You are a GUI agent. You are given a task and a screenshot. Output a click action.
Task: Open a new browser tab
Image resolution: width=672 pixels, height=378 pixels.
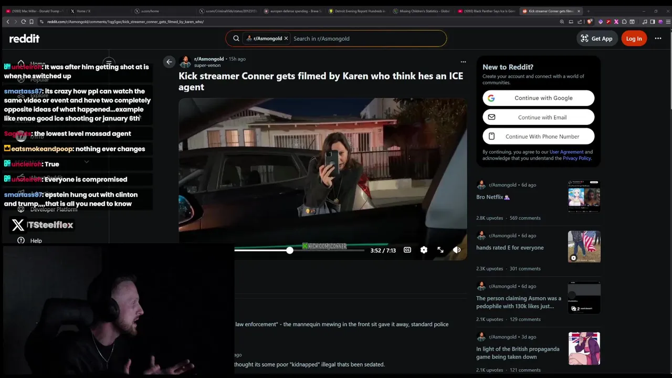coord(588,11)
